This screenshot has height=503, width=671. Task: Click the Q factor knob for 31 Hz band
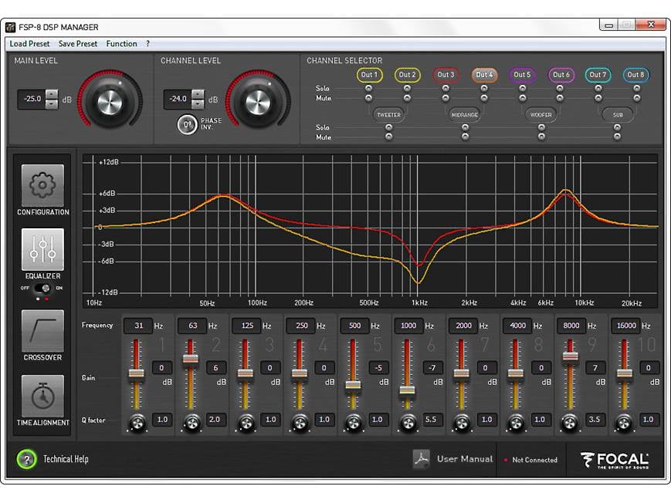[x=137, y=423]
